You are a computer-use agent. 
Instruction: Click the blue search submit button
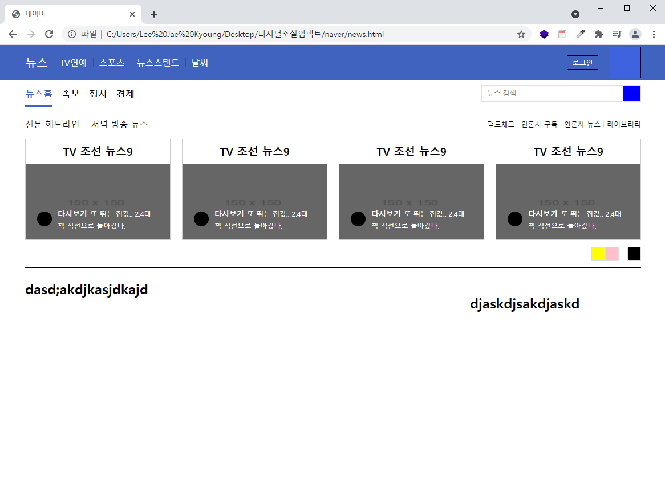[632, 94]
